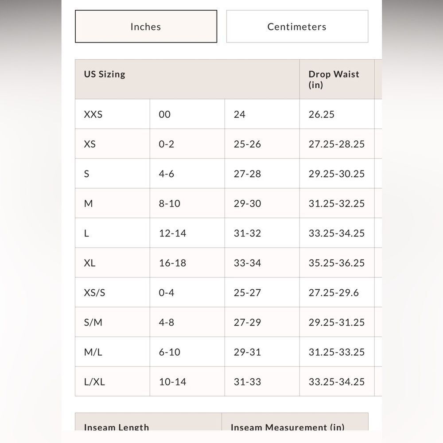Click the S size row label
Screen dimensions: 443x443
(x=86, y=174)
